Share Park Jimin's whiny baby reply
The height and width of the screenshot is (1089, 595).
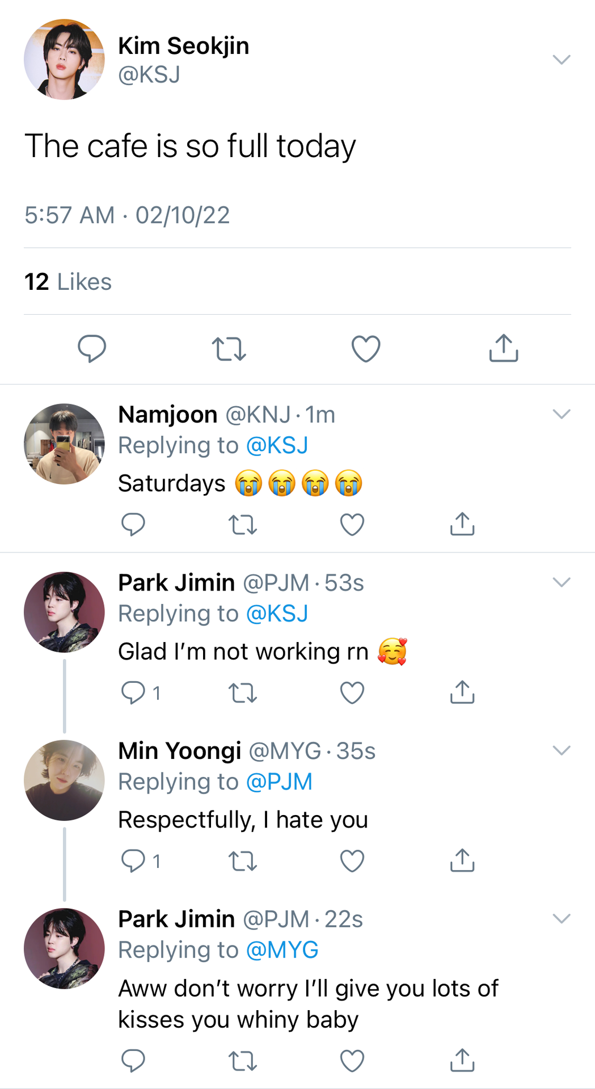[462, 1061]
